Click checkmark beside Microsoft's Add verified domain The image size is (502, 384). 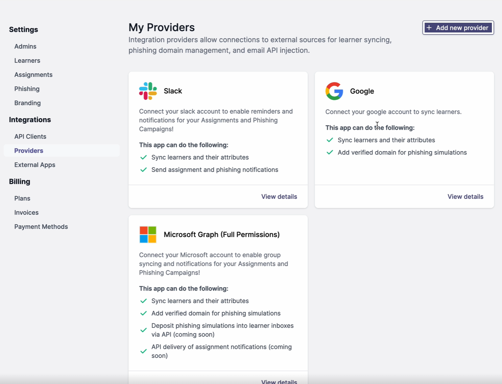click(143, 313)
